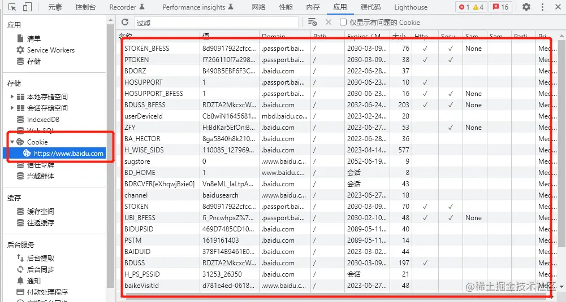
Task: Open Performance insights tab
Action: [198, 7]
